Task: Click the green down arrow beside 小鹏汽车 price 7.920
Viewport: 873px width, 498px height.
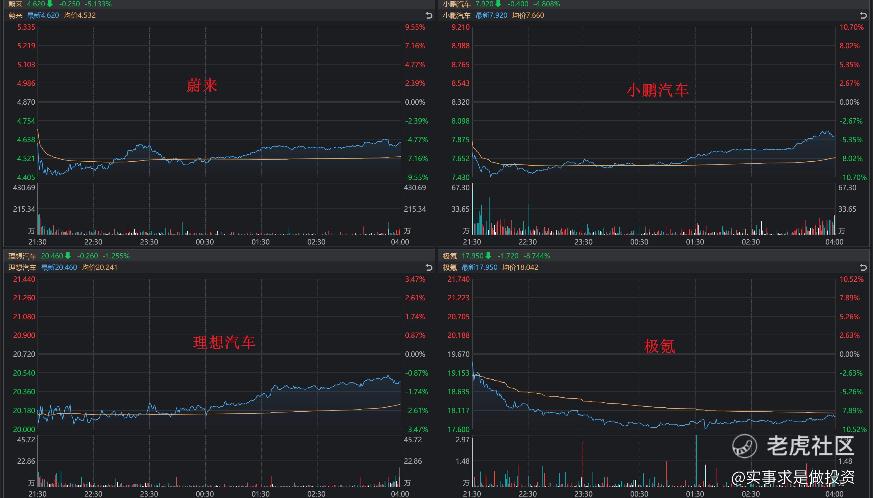Action: [498, 4]
